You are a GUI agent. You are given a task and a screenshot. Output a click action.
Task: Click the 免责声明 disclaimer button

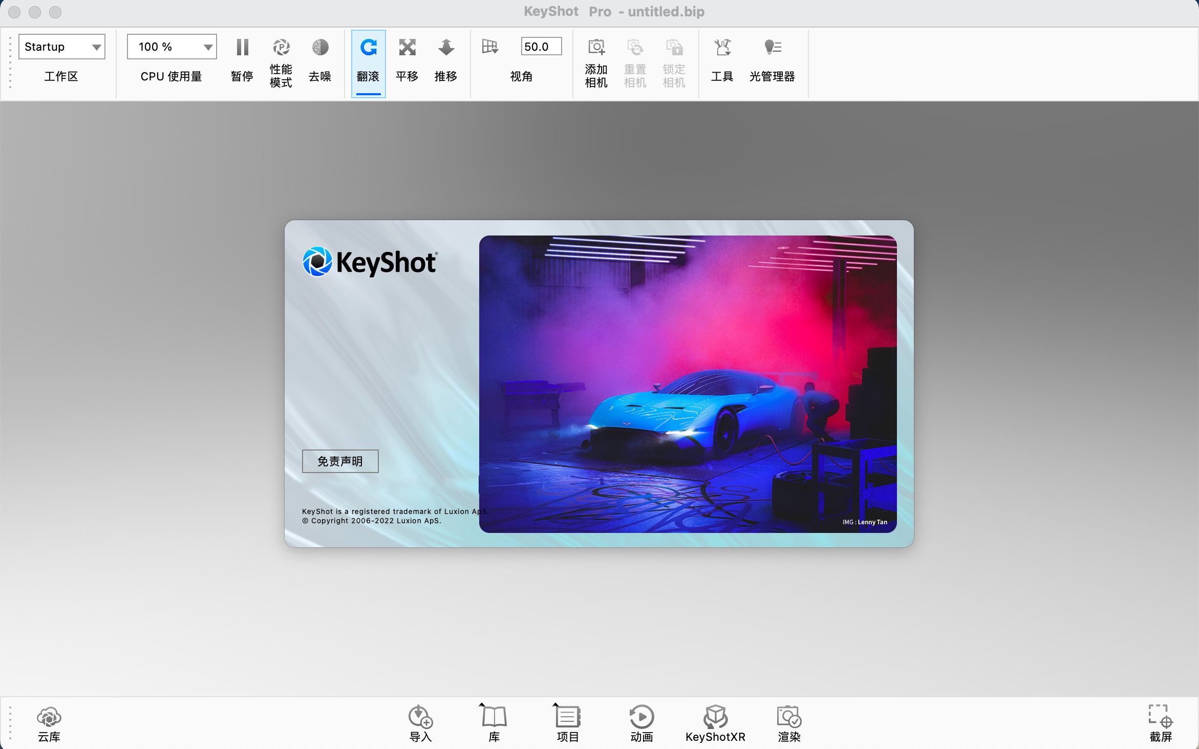340,461
